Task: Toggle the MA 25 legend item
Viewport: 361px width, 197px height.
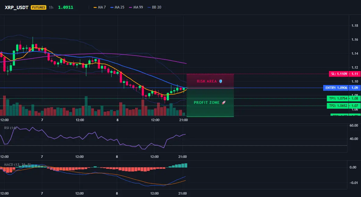Action: click(x=117, y=7)
